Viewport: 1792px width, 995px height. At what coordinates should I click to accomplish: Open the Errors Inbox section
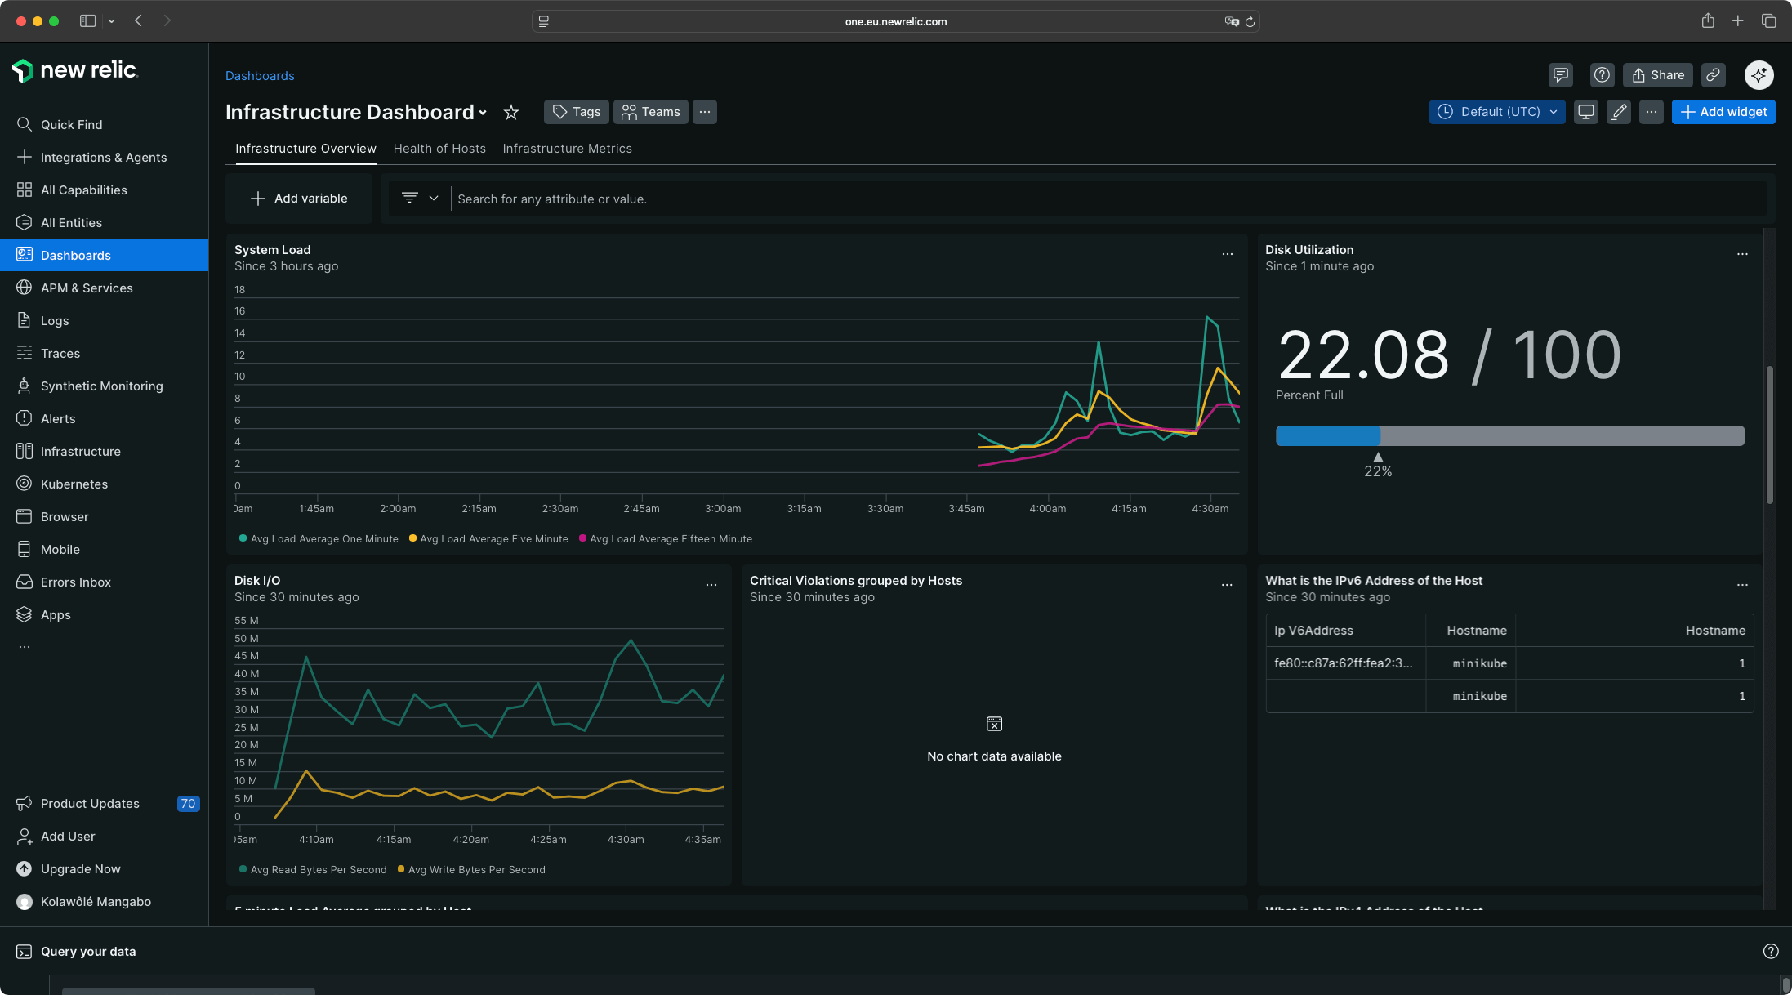click(x=76, y=582)
